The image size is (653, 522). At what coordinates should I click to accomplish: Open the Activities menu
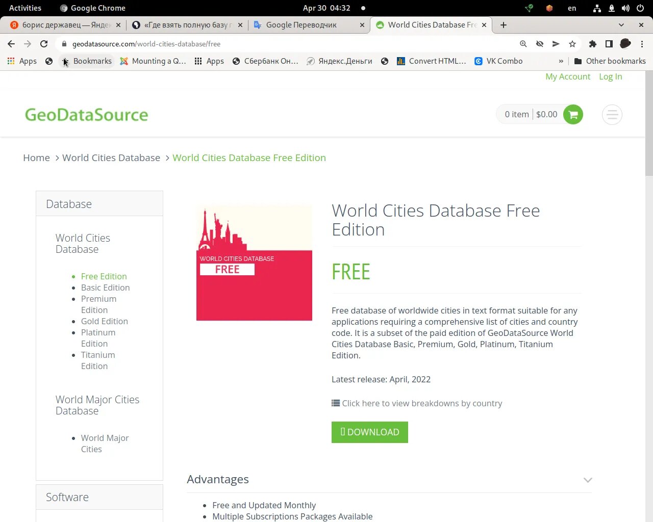[x=25, y=8]
